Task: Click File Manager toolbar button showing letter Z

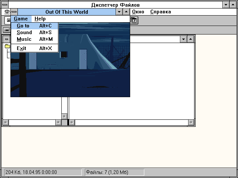Action: 134,20
